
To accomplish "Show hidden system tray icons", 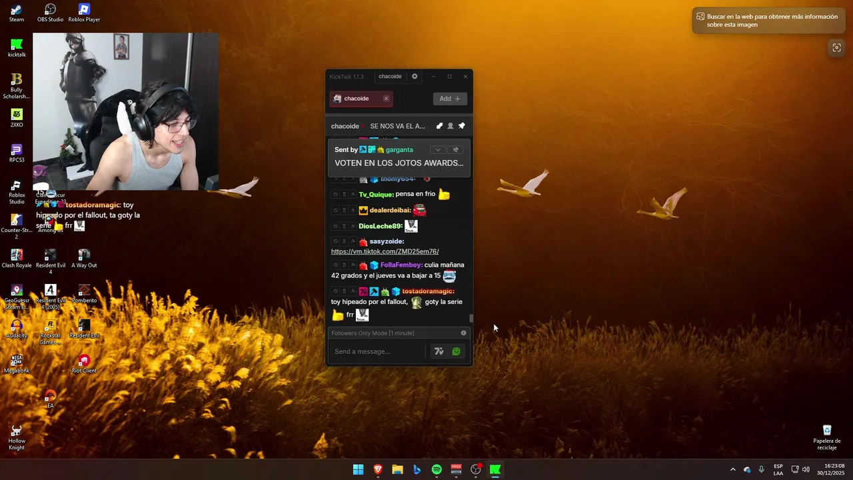I will coord(732,469).
